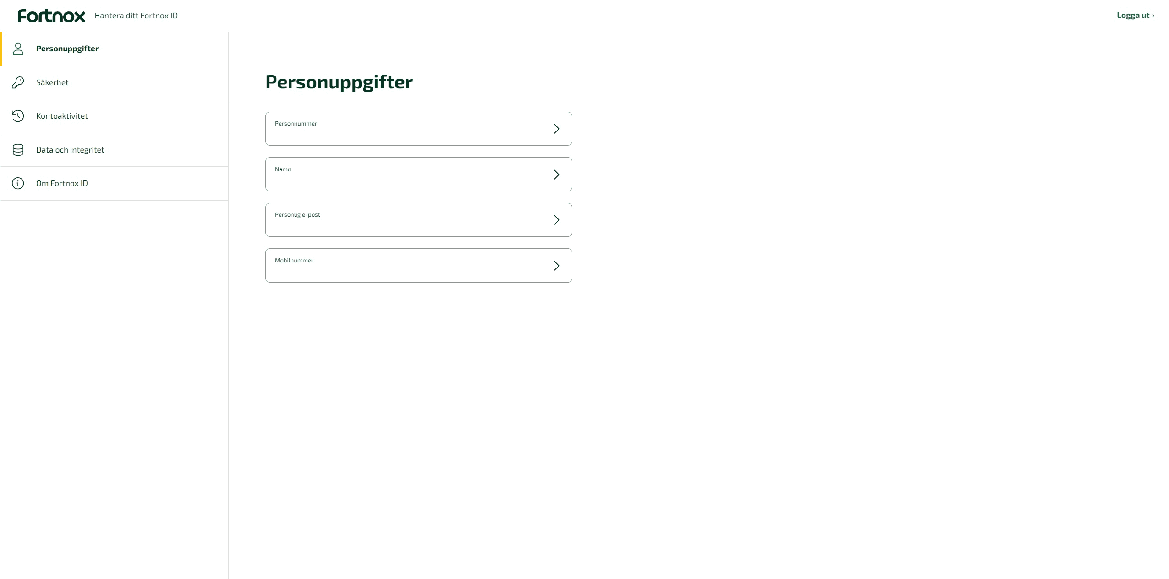Open the Personnummer field card
Screen dimensions: 1169x579
point(418,129)
